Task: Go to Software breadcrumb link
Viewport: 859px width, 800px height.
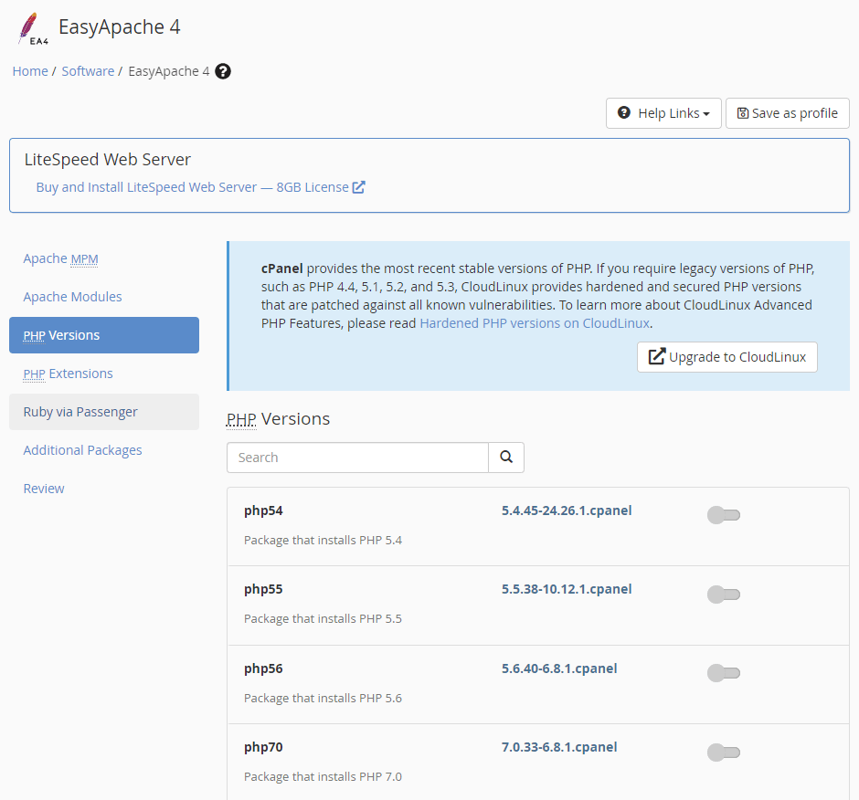Action: pyautogui.click(x=88, y=71)
